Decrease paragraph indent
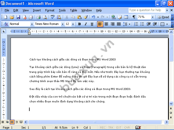 [148, 24]
